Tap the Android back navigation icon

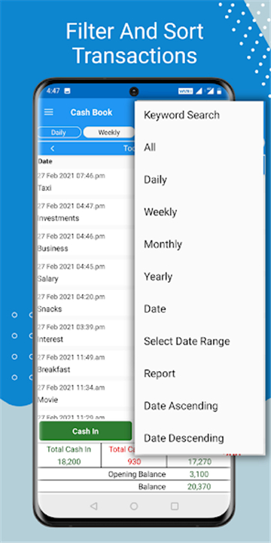pyautogui.click(x=93, y=506)
